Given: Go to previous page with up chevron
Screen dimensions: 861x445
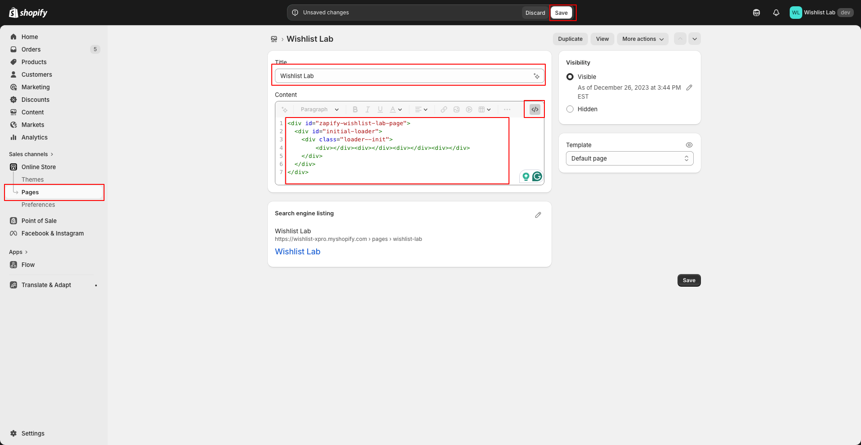Looking at the screenshot, I should (680, 39).
